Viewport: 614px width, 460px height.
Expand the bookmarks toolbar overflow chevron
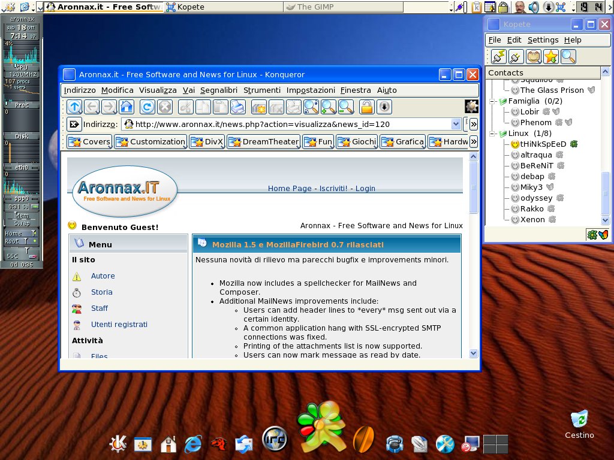point(474,141)
